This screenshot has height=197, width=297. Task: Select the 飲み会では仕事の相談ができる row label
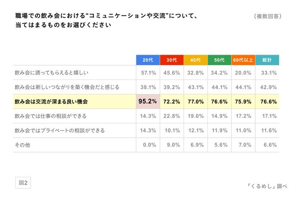coord(51,116)
